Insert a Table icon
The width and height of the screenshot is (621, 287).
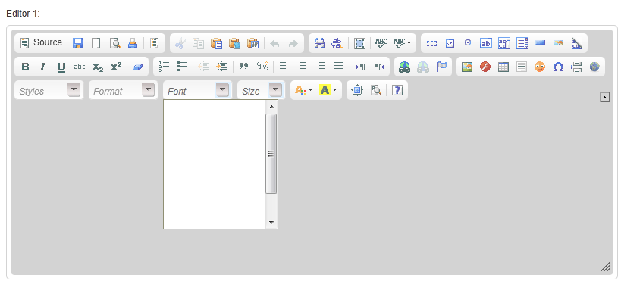click(x=503, y=67)
